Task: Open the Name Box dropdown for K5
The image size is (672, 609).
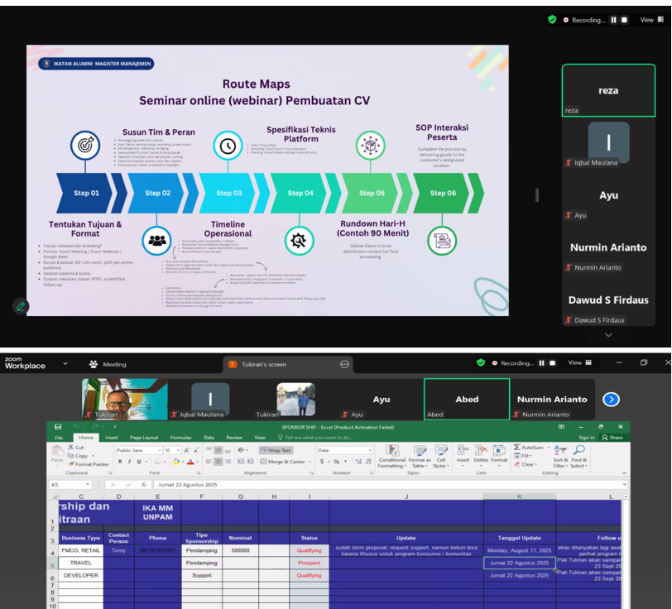Action: click(x=88, y=484)
